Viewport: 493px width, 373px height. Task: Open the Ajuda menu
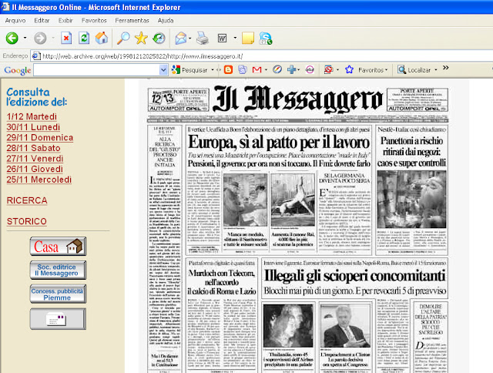[x=166, y=21]
